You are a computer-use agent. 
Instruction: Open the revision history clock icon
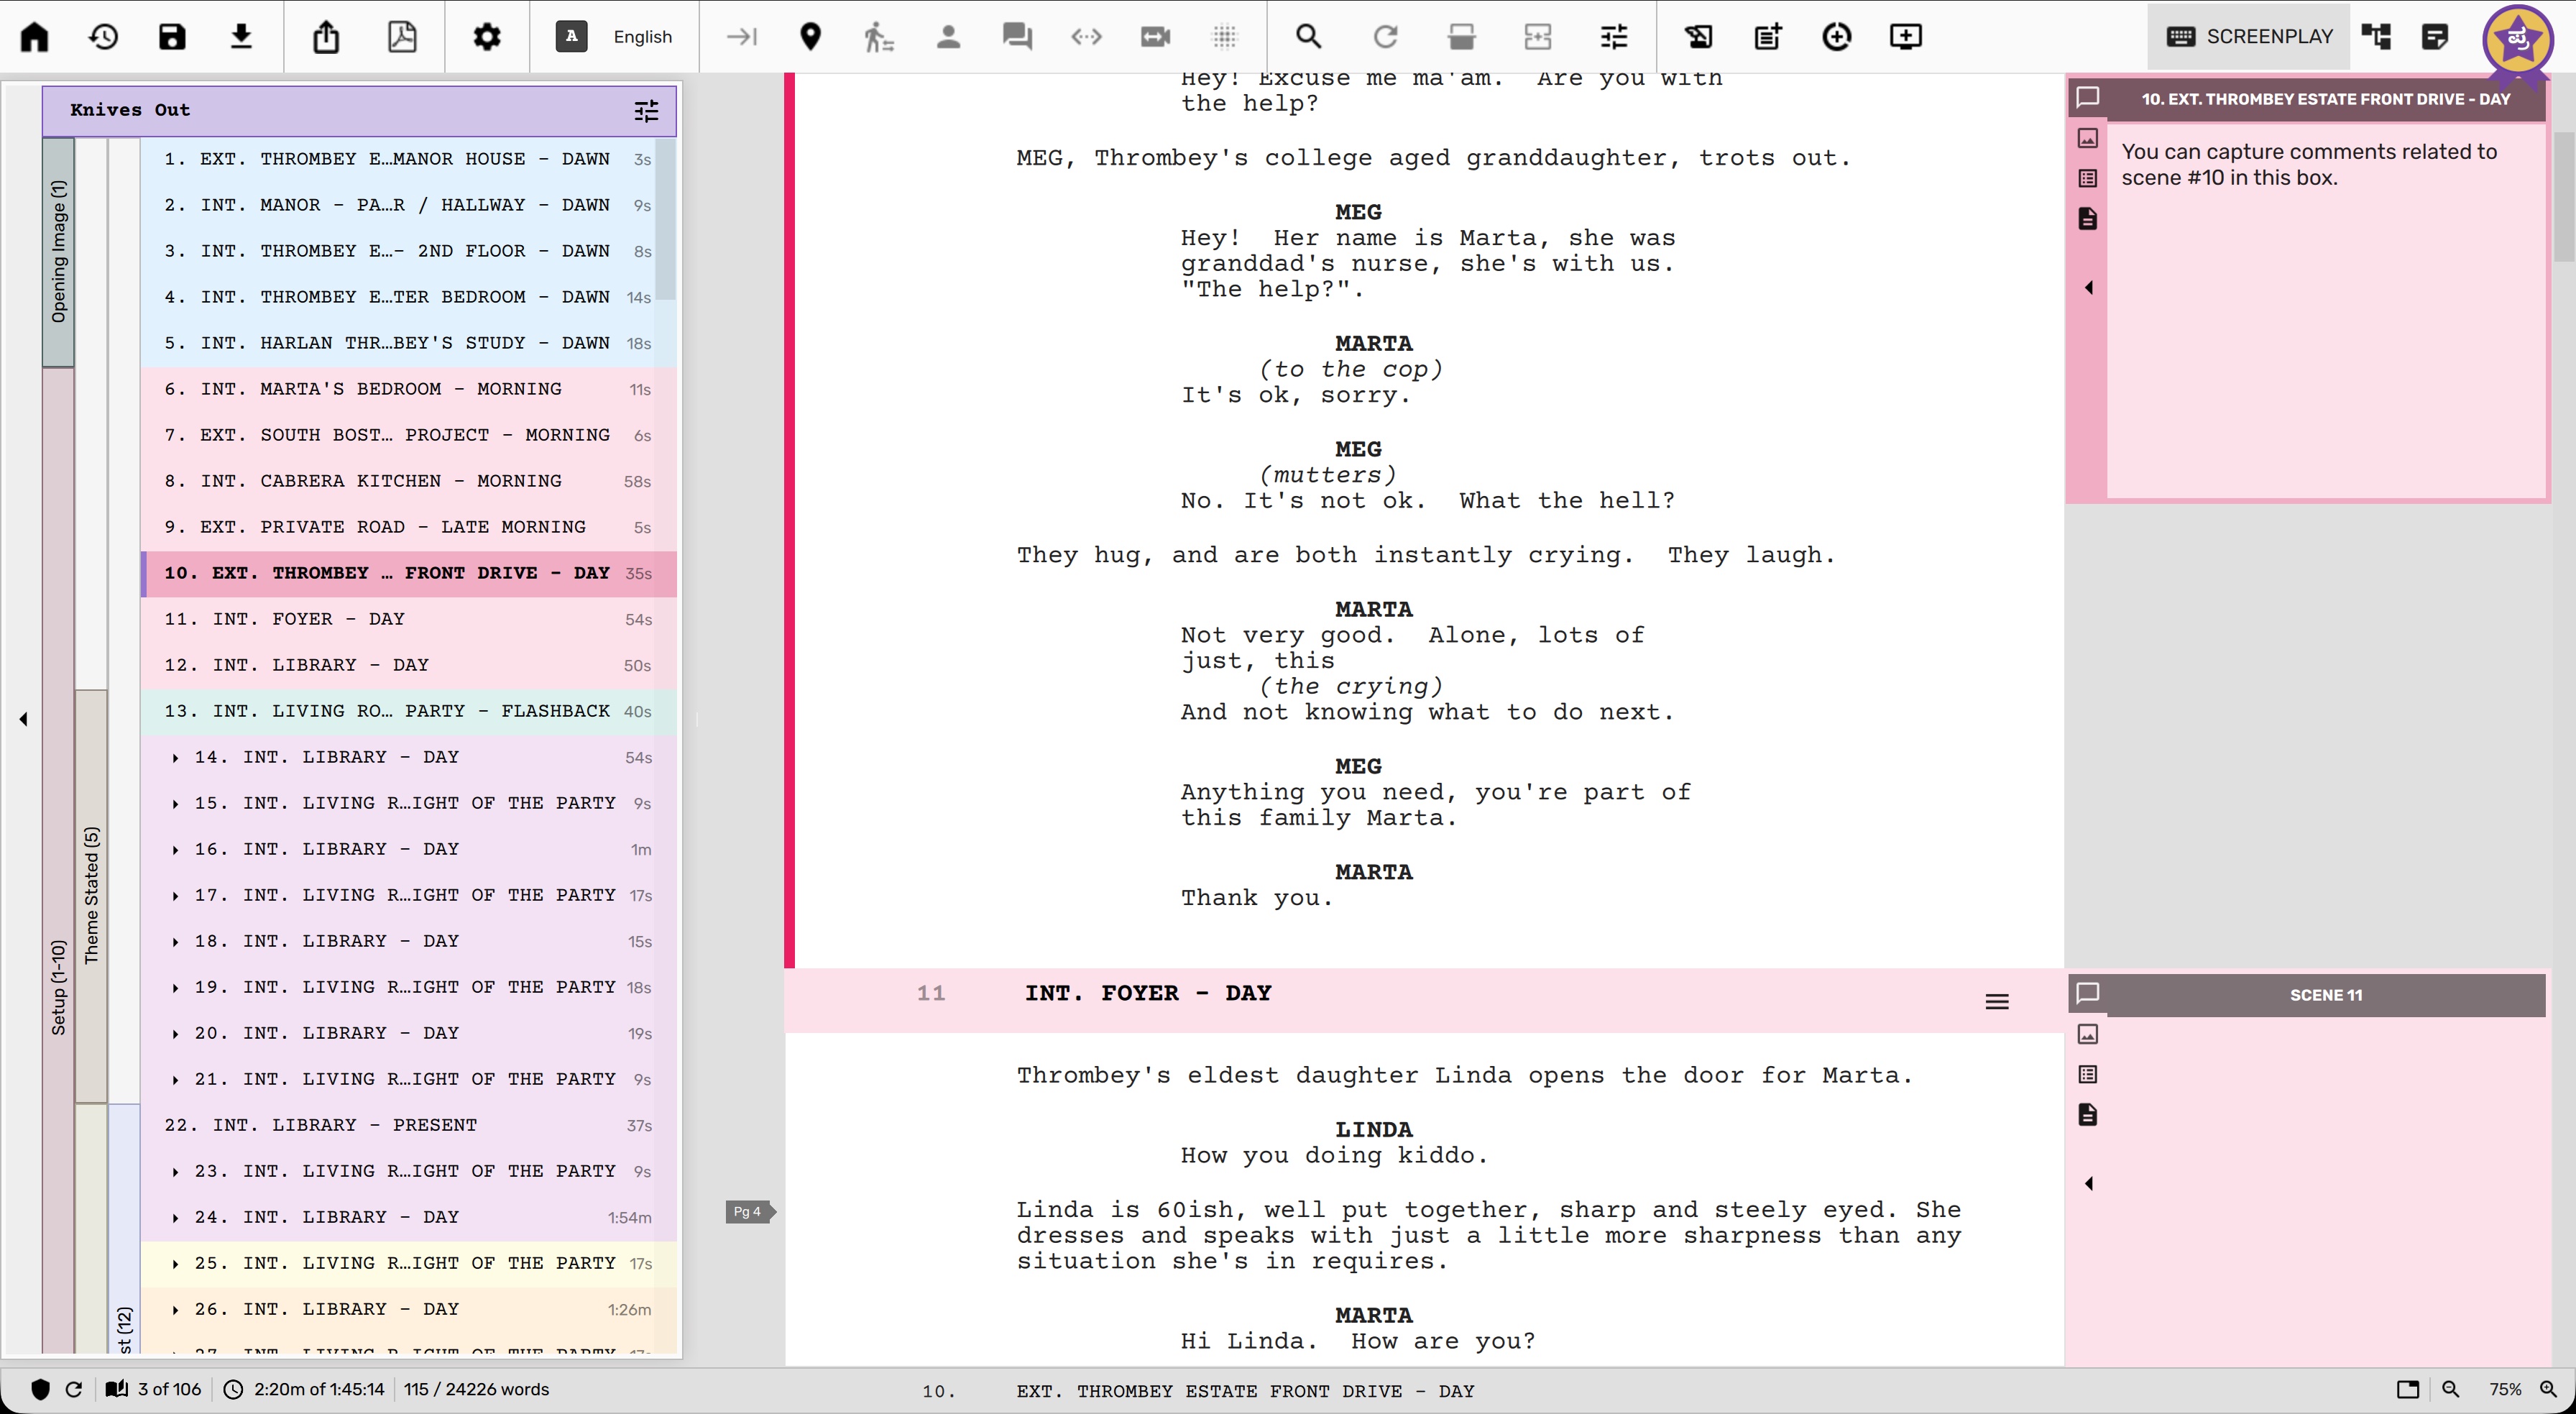tap(103, 37)
